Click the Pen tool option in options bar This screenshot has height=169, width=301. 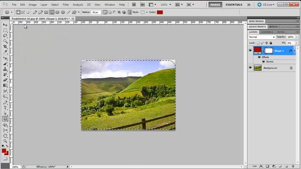point(34,12)
